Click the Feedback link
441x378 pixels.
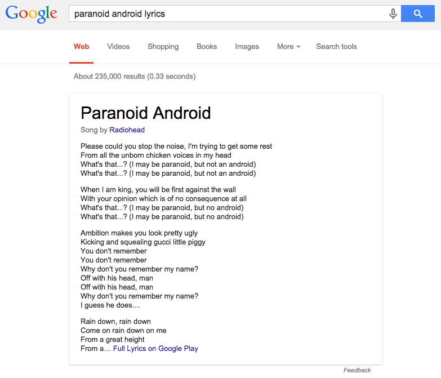(357, 370)
